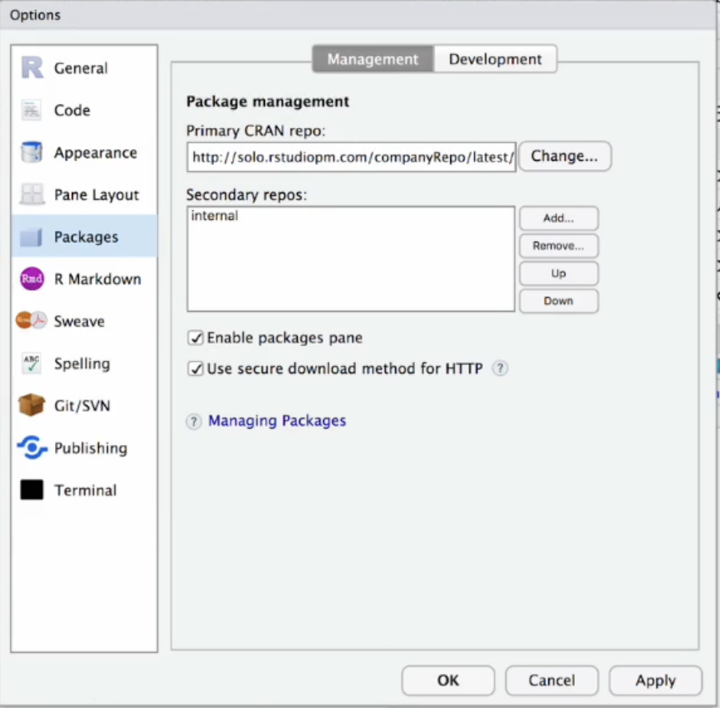Select the R Markdown Rmd icon
720x708 pixels.
point(32,279)
